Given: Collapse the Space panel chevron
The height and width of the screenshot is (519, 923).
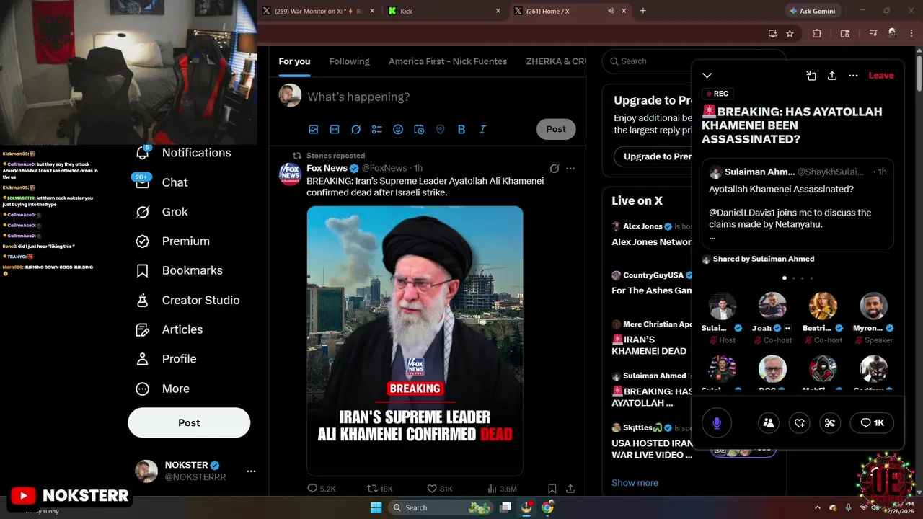Looking at the screenshot, I should coord(707,76).
